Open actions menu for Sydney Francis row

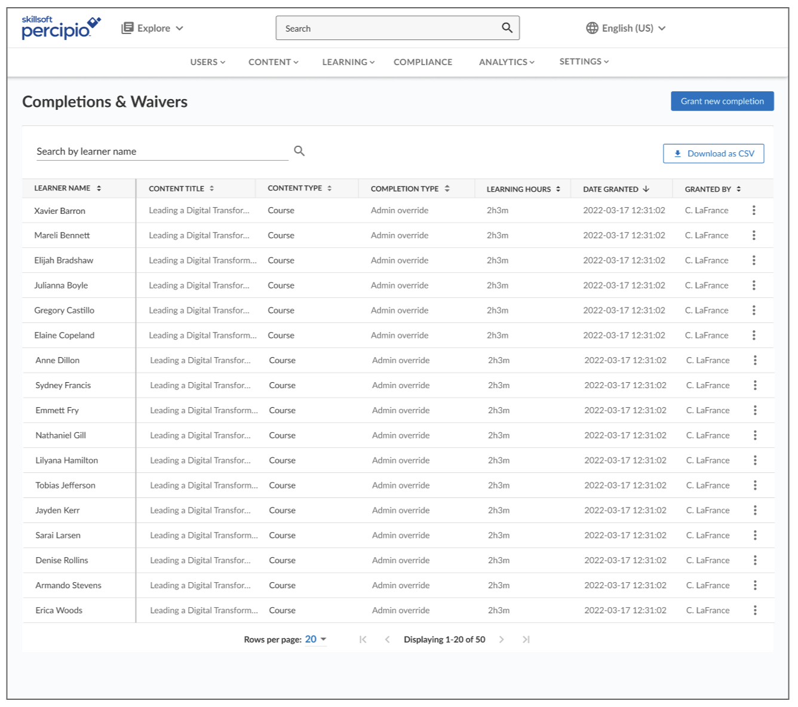coord(755,385)
